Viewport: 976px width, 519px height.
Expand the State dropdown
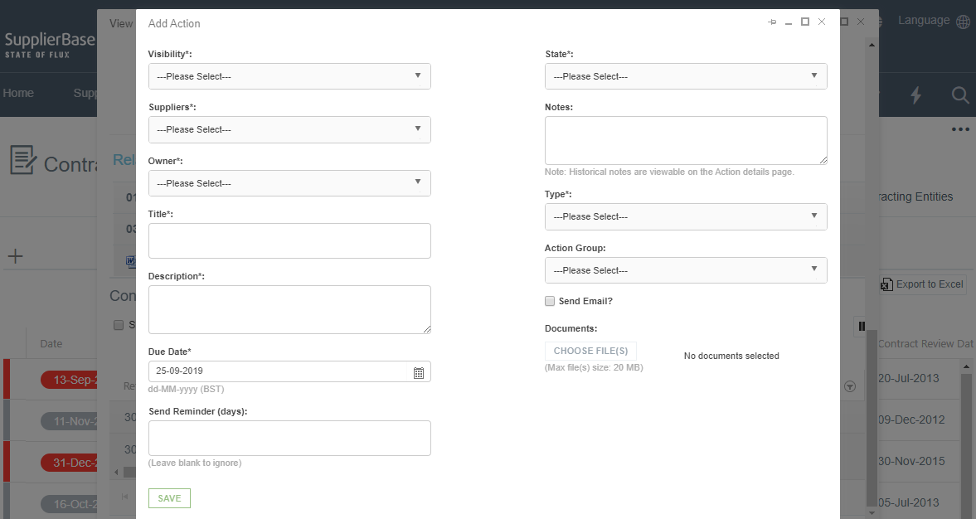(x=686, y=75)
